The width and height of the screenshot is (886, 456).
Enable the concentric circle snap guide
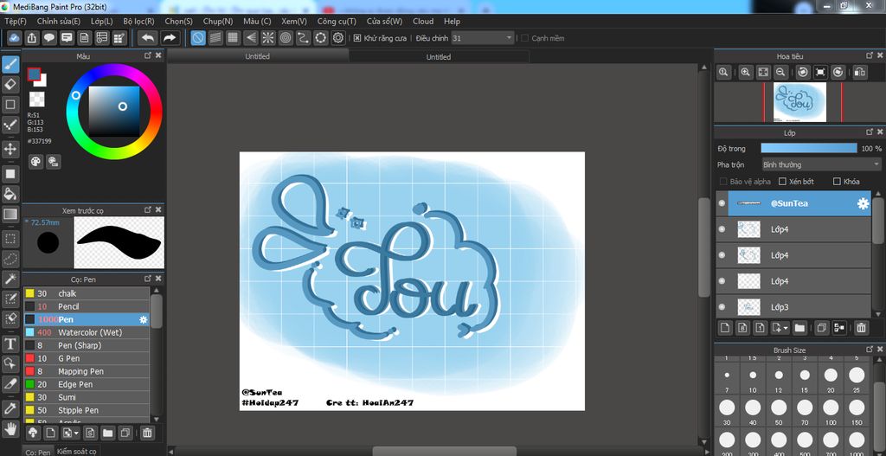[286, 38]
